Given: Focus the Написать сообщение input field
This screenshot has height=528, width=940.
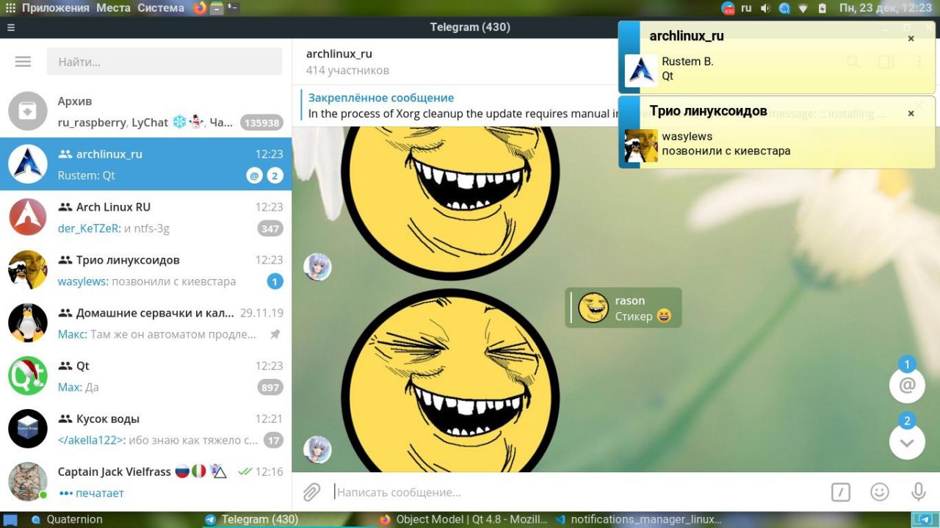Looking at the screenshot, I should coord(576,492).
